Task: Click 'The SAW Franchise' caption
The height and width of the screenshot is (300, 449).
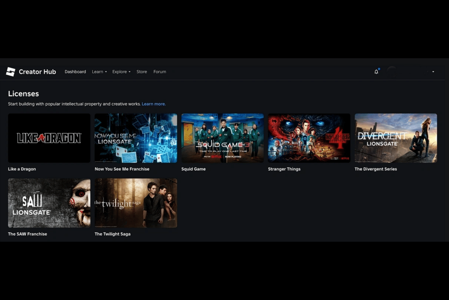Action: click(27, 234)
